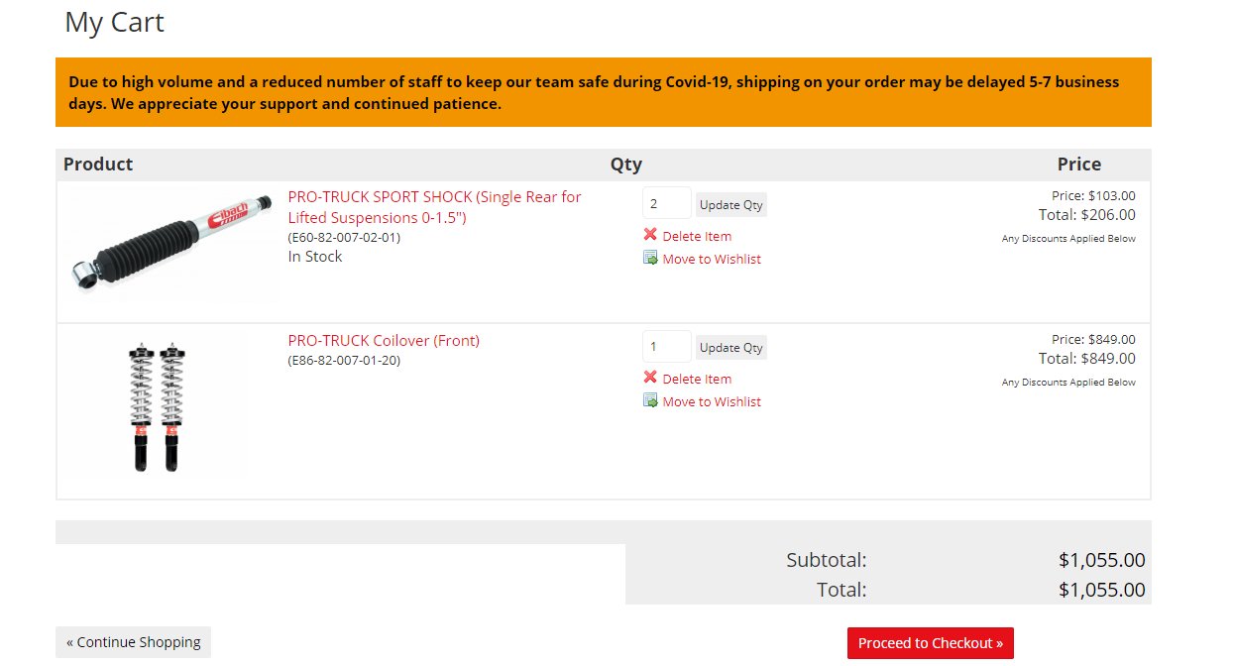Select the part number E60-82-007-02-01

click(x=344, y=238)
